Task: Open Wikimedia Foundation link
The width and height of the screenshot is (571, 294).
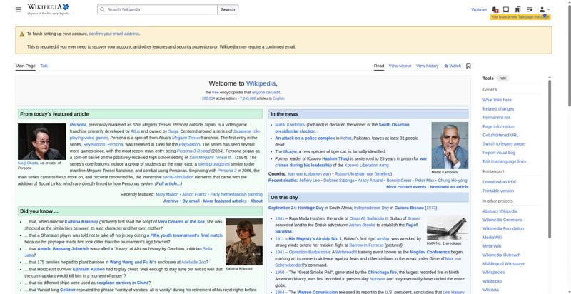Action: [503, 228]
